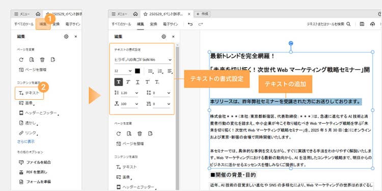Viewport: 382px width, 191px height.
Task: Open font size dropdown showing 12
Action: click(x=123, y=71)
